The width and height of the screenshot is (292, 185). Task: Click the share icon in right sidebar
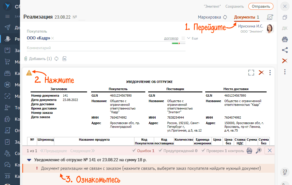pos(285,50)
